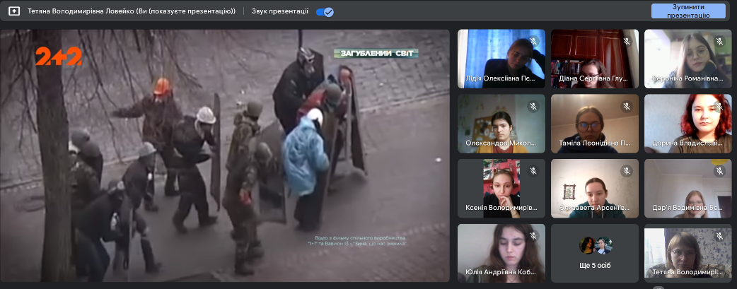Select Вероніка Романівна's video tile
Viewport: 737px width, 289px height.
click(687, 59)
